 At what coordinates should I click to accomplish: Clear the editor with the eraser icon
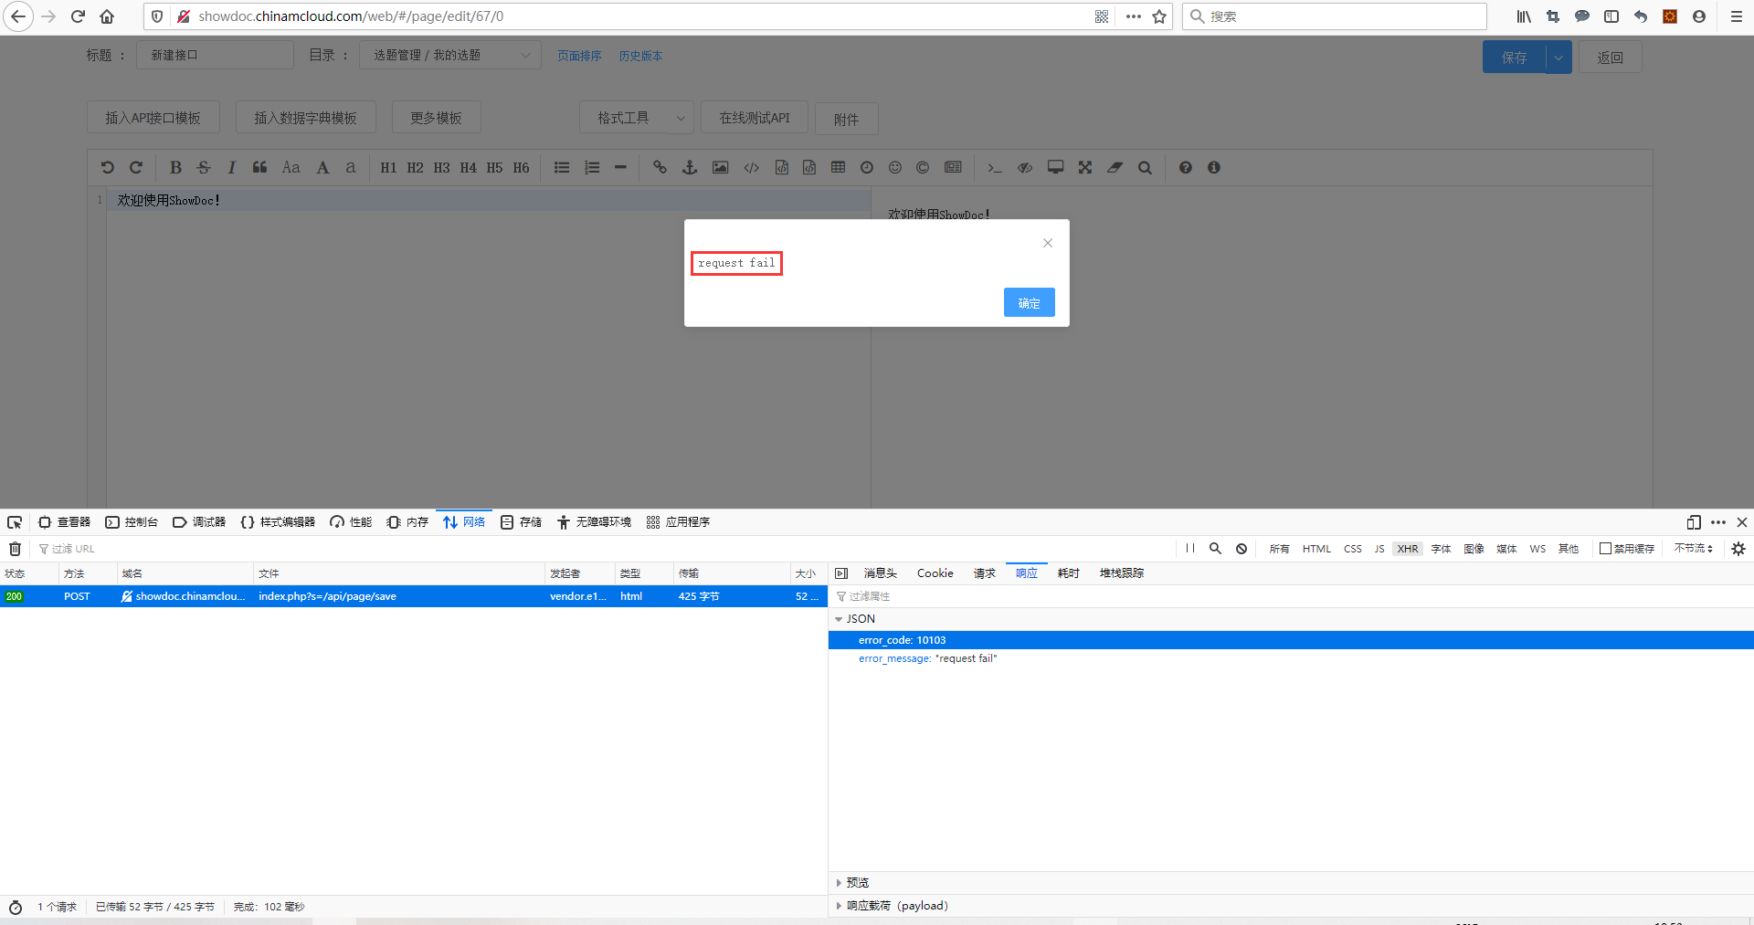tap(1115, 167)
